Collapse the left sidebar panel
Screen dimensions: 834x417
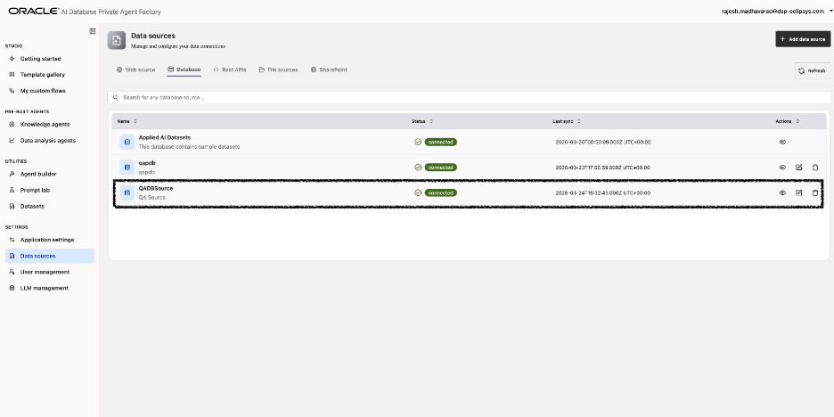tap(93, 31)
